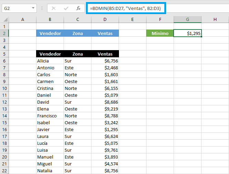Select the cell containing Francisco
This screenshot has width=229, height=174.
pyautogui.click(x=50, y=116)
